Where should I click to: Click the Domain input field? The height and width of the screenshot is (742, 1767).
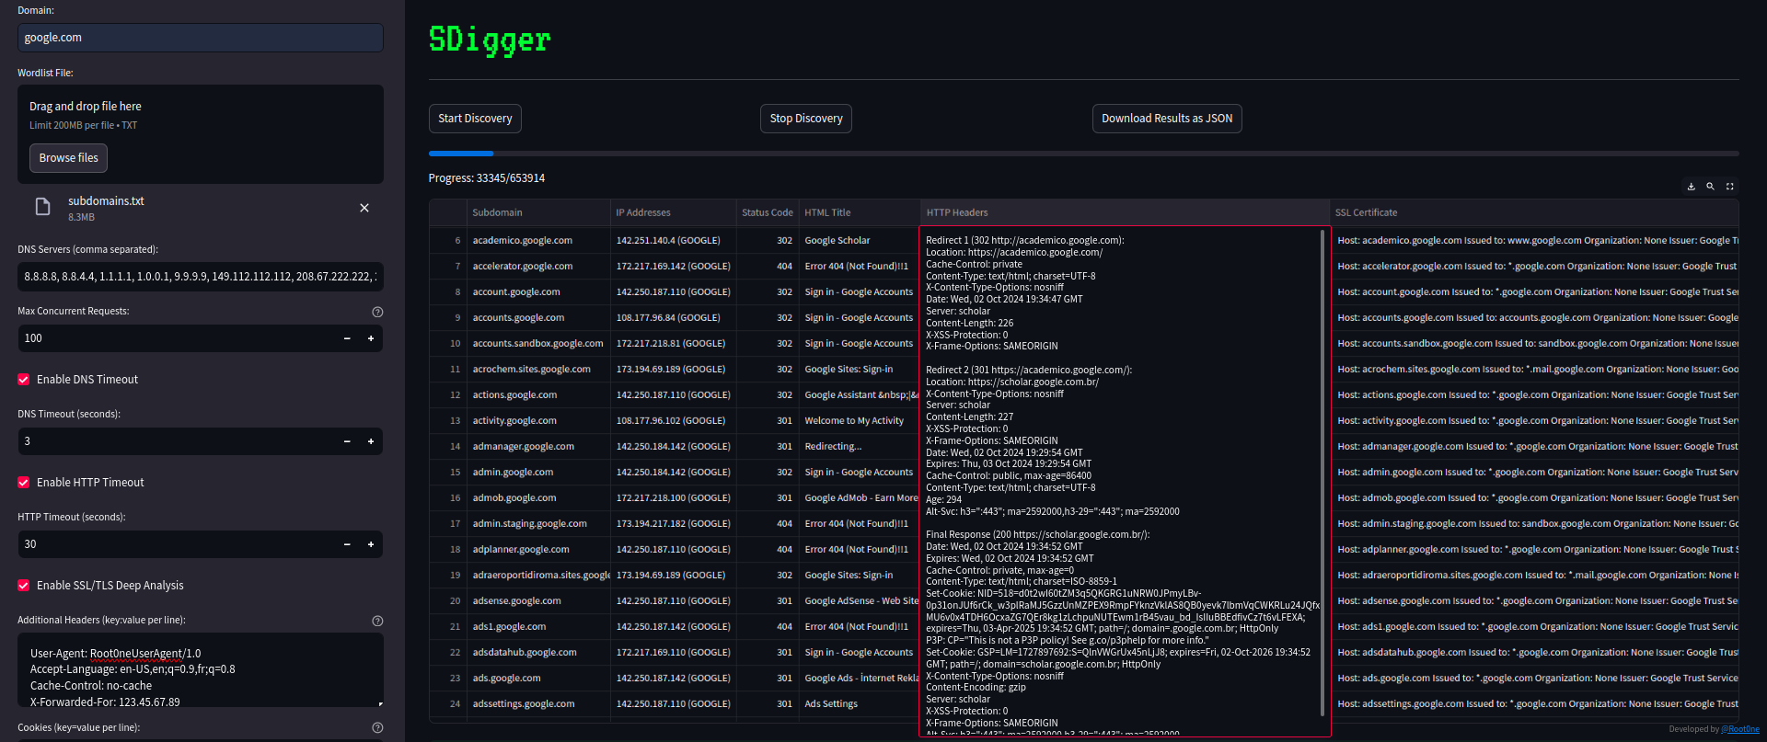[x=201, y=38]
